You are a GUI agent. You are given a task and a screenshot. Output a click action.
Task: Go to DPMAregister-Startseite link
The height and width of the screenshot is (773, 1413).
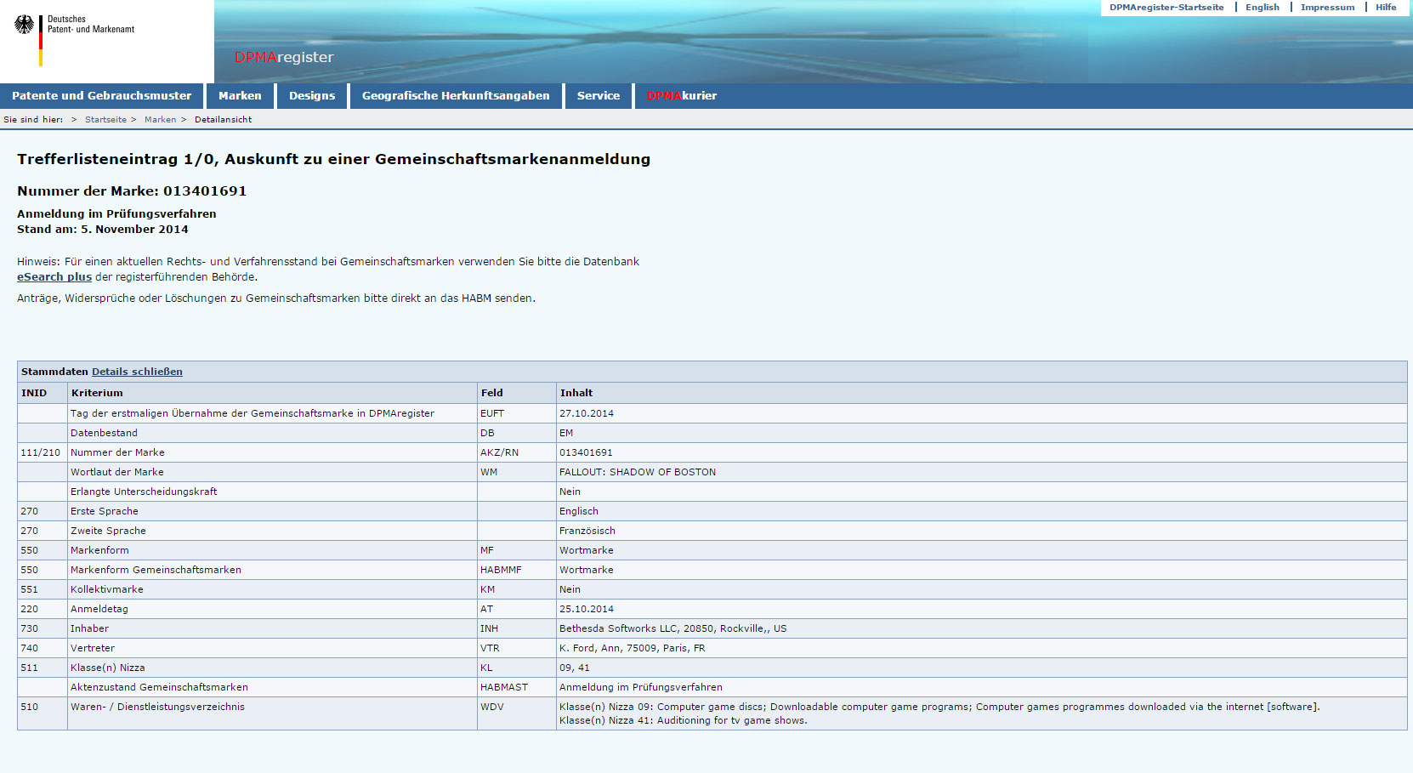click(x=1166, y=8)
